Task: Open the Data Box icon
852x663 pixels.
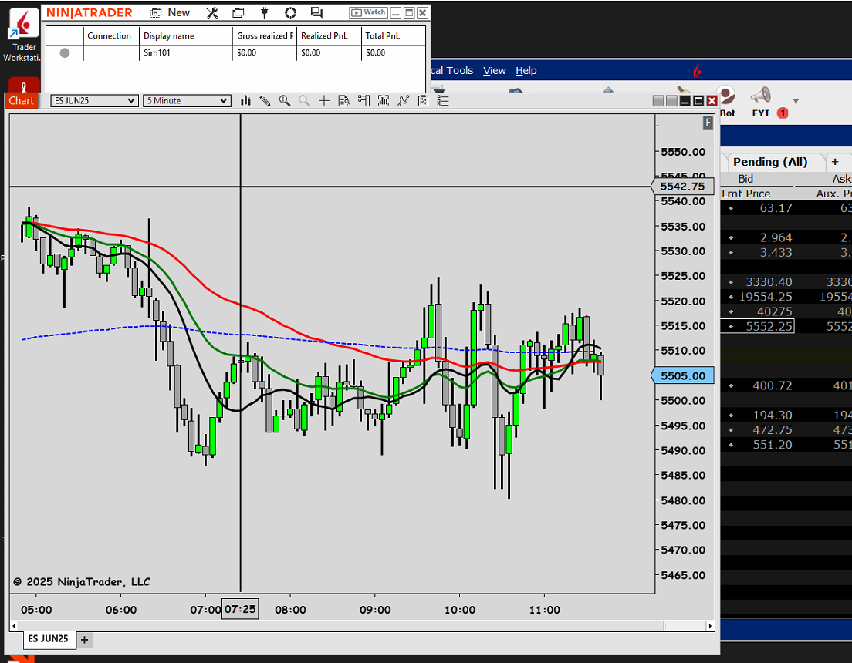Action: pos(344,101)
